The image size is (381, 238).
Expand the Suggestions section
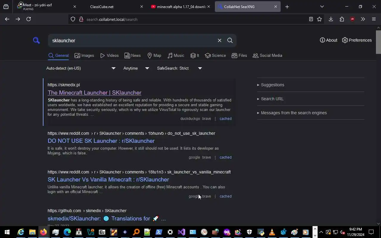(x=271, y=85)
